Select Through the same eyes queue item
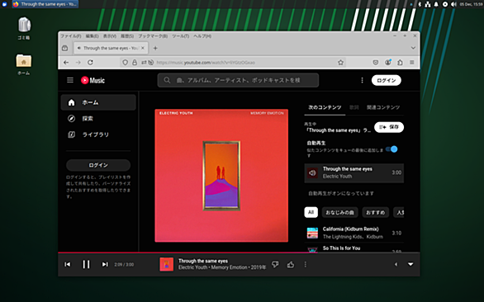Image resolution: width=484 pixels, height=302 pixels. click(354, 172)
